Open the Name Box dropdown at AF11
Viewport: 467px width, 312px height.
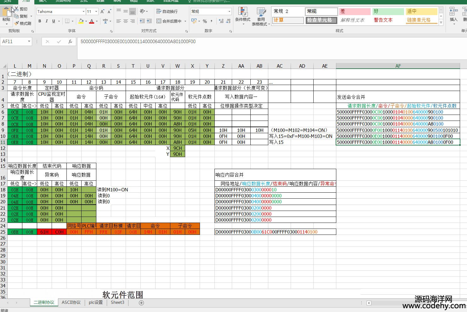(29, 41)
